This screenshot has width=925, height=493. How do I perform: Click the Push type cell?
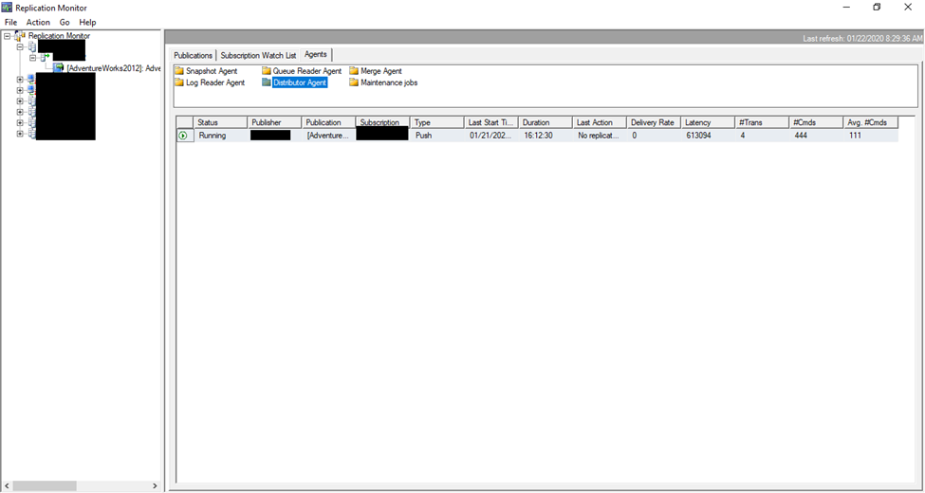coord(423,136)
